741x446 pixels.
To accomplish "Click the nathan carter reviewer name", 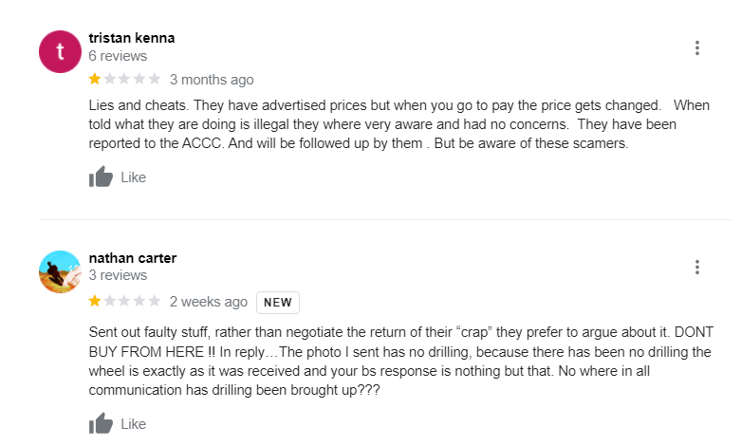I will (x=132, y=258).
